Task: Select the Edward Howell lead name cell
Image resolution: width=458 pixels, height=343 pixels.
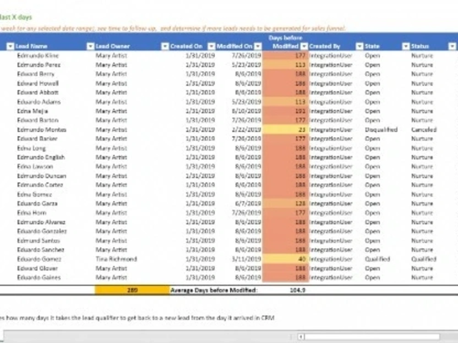Action: 38,83
